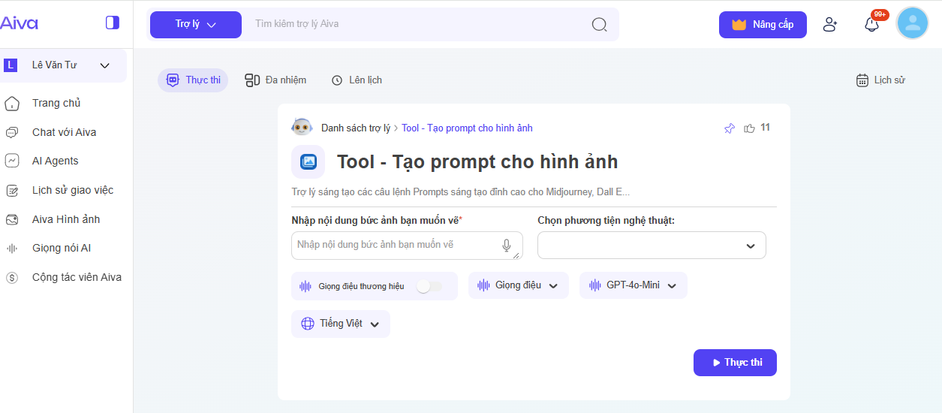The image size is (942, 413).
Task: Open the Tiếng Việt language dropdown
Action: coord(340,324)
